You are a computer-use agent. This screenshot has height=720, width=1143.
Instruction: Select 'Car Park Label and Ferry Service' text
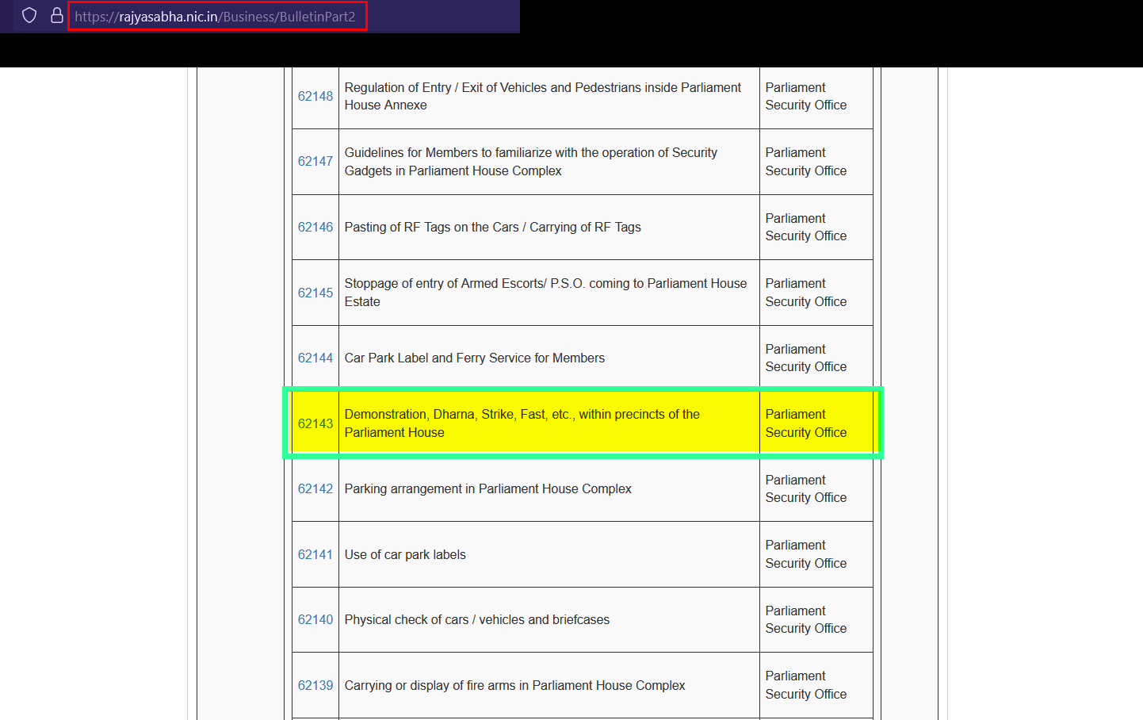tap(475, 358)
